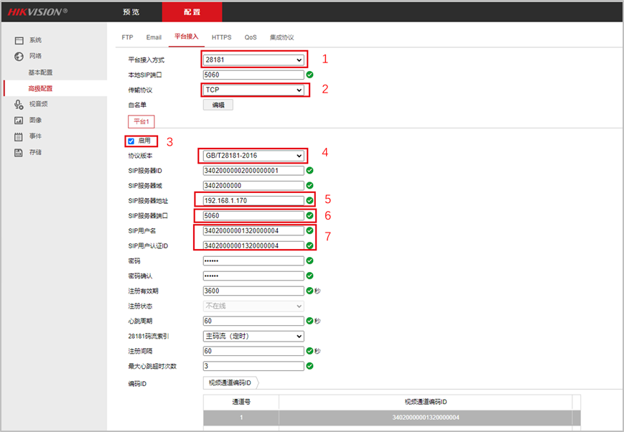Viewport: 624px width, 432px height.
Task: Click the 密码 password field
Action: (253, 261)
